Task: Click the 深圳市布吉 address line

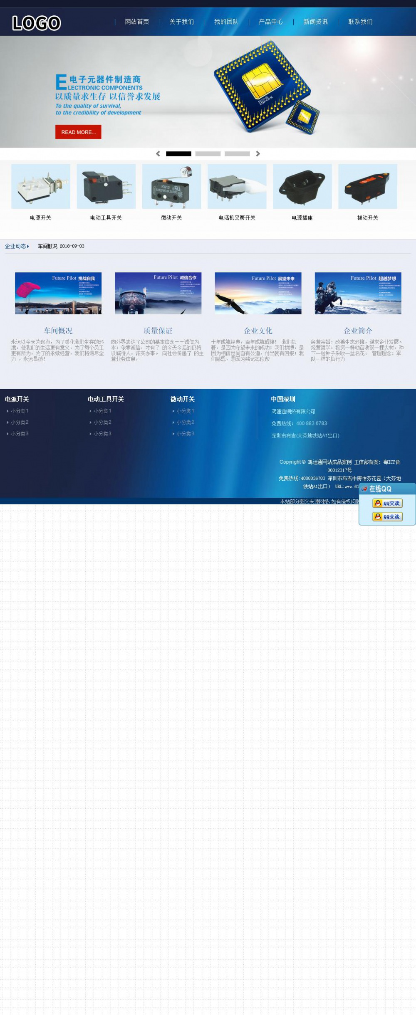Action: 305,436
